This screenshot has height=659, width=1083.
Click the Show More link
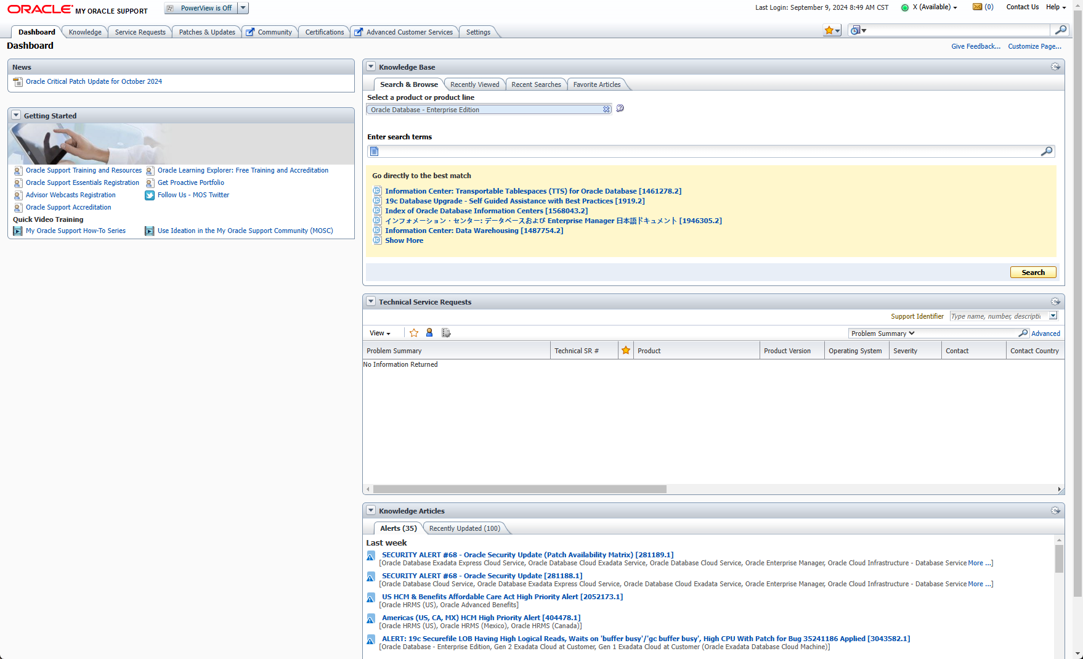[404, 240]
